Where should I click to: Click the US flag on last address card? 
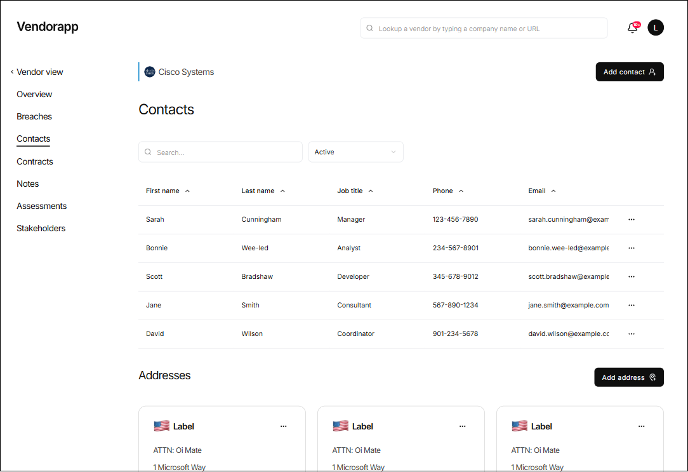[520, 426]
